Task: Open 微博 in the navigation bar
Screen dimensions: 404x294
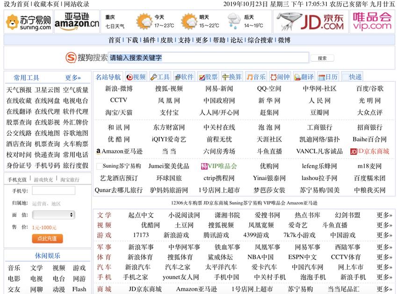Action: point(284,40)
